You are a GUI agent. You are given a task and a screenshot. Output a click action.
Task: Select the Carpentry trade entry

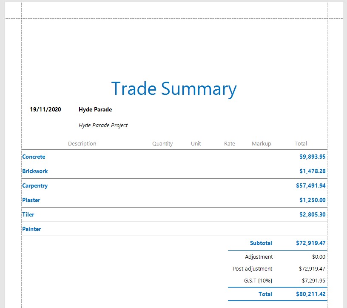(35, 186)
